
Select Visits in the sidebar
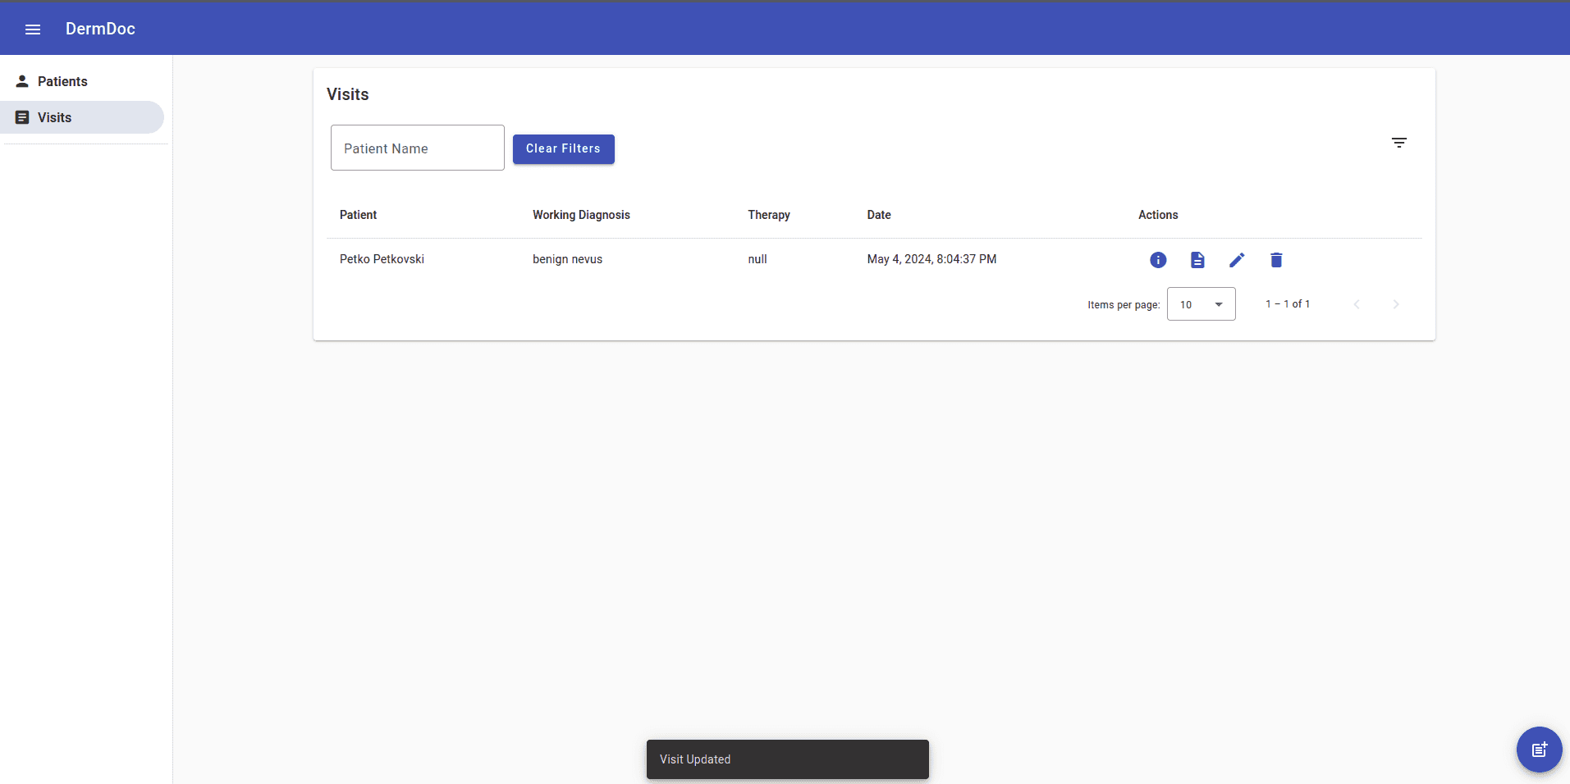(x=55, y=117)
